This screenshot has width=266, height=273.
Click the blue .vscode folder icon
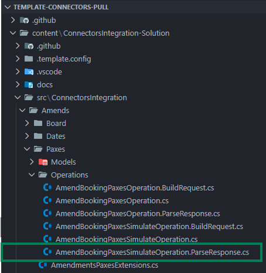[29, 71]
